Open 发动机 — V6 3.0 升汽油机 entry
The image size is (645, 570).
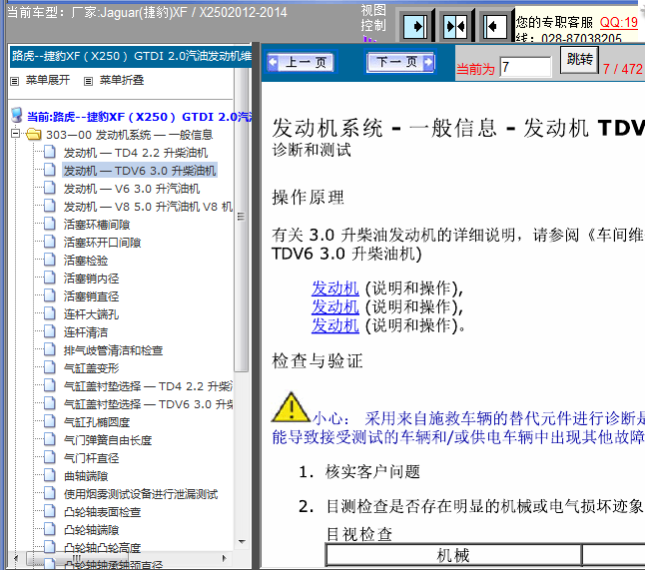(132, 189)
